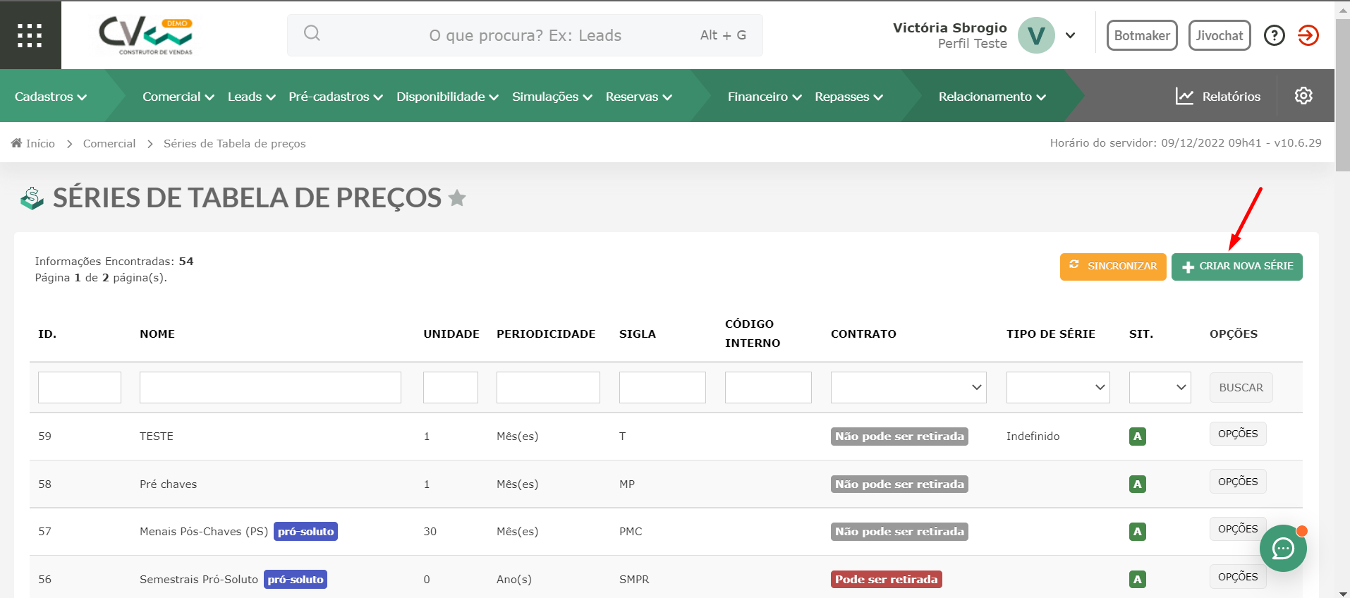Expand the user profile dropdown arrow

tap(1070, 35)
